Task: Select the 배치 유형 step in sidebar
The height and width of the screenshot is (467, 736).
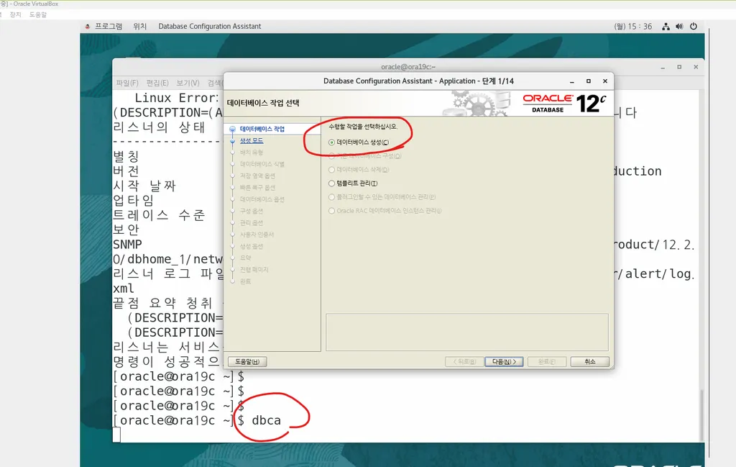Action: 252,153
